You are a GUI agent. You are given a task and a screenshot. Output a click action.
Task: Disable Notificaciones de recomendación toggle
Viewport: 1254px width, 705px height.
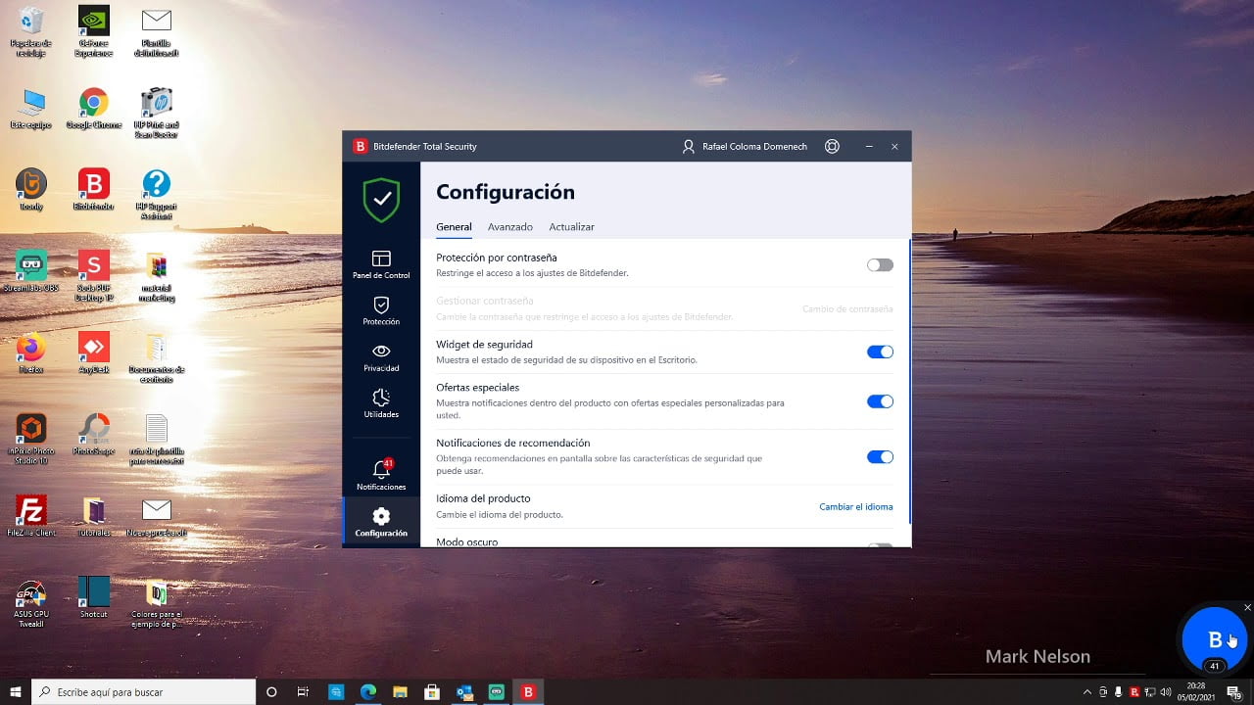(880, 456)
